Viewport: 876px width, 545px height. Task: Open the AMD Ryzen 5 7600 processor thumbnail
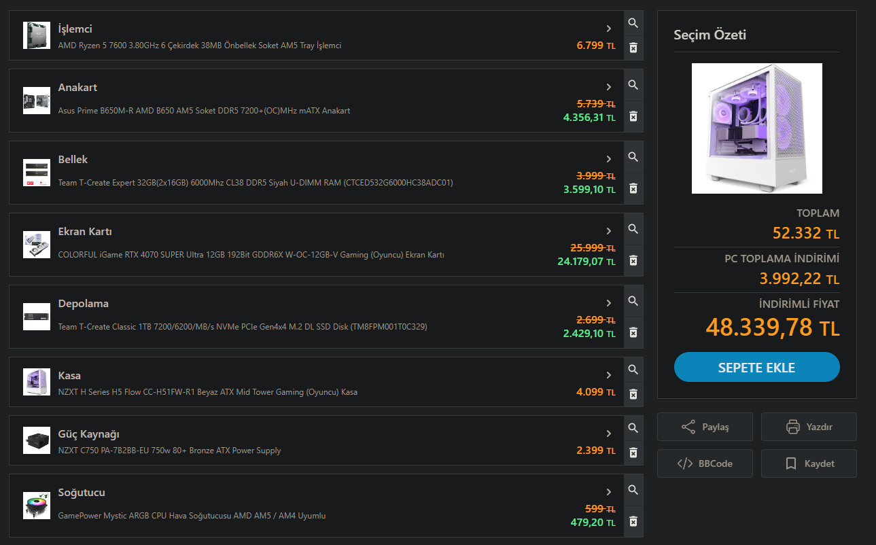37,35
